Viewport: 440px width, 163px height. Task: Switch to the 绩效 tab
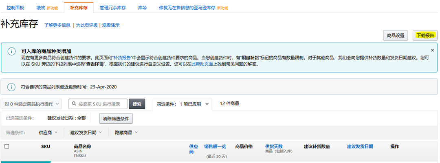click(41, 8)
